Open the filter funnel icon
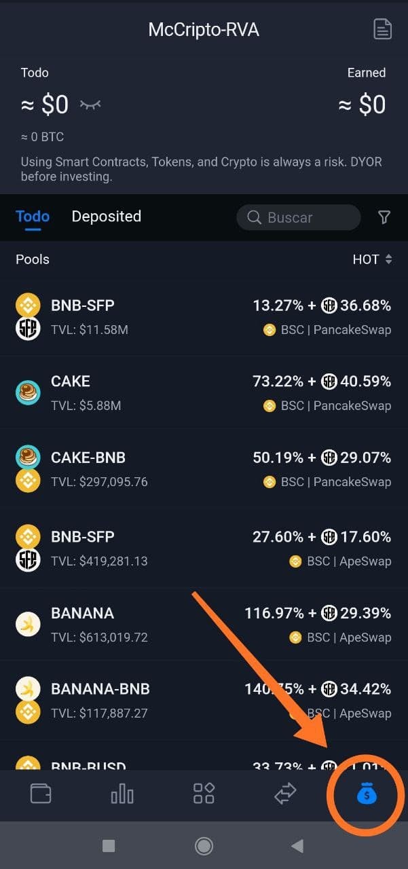 (384, 217)
